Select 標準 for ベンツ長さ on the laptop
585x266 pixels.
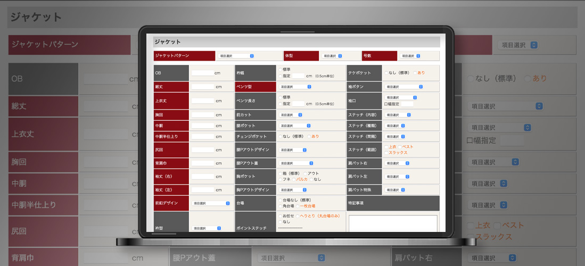coord(280,97)
